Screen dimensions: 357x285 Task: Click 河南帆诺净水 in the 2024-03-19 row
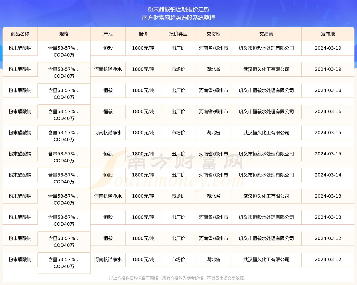[x=108, y=69]
